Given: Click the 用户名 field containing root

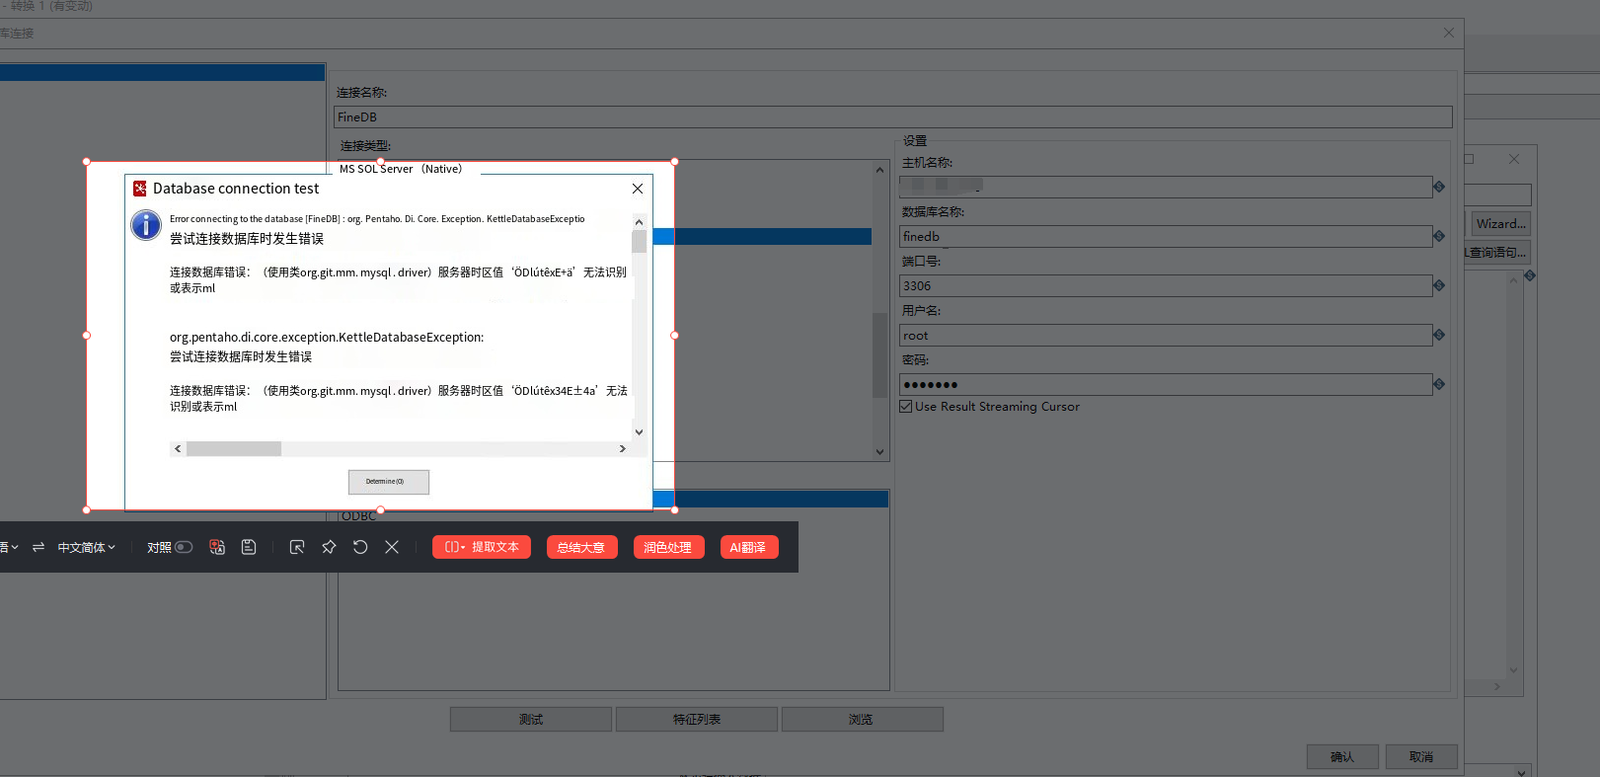Looking at the screenshot, I should click(x=1166, y=336).
